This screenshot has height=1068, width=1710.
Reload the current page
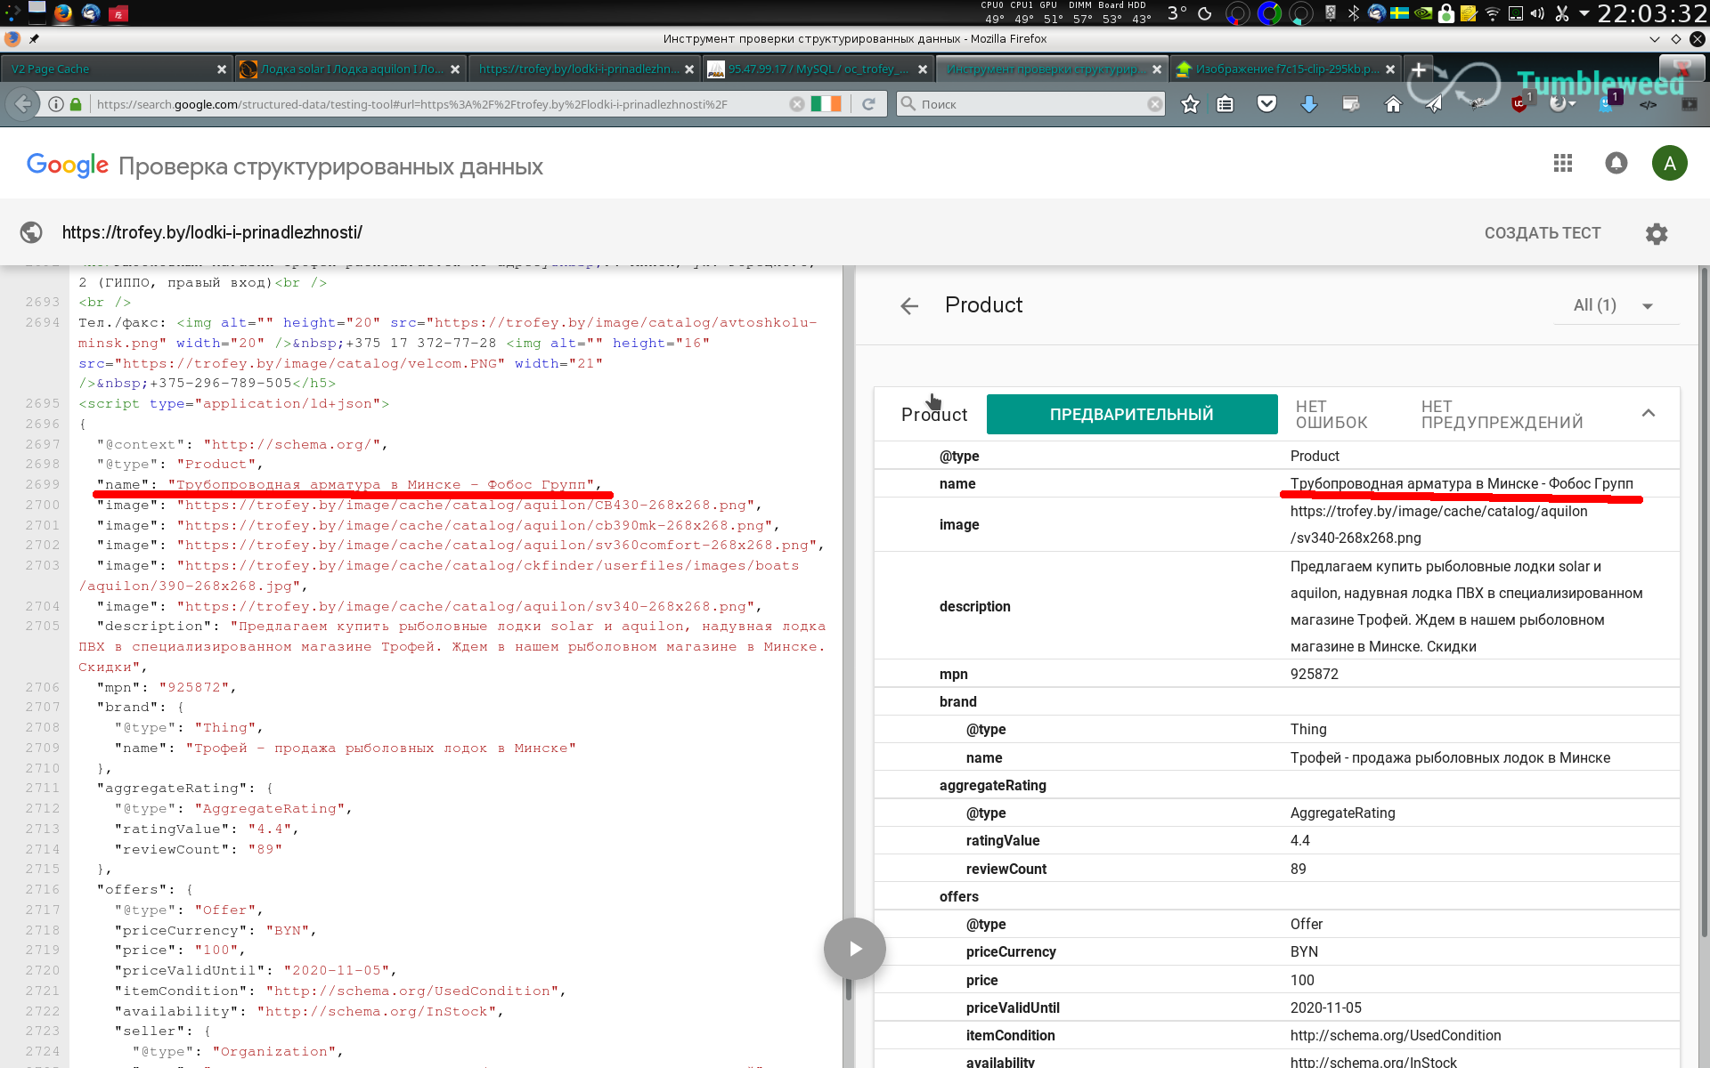[868, 104]
